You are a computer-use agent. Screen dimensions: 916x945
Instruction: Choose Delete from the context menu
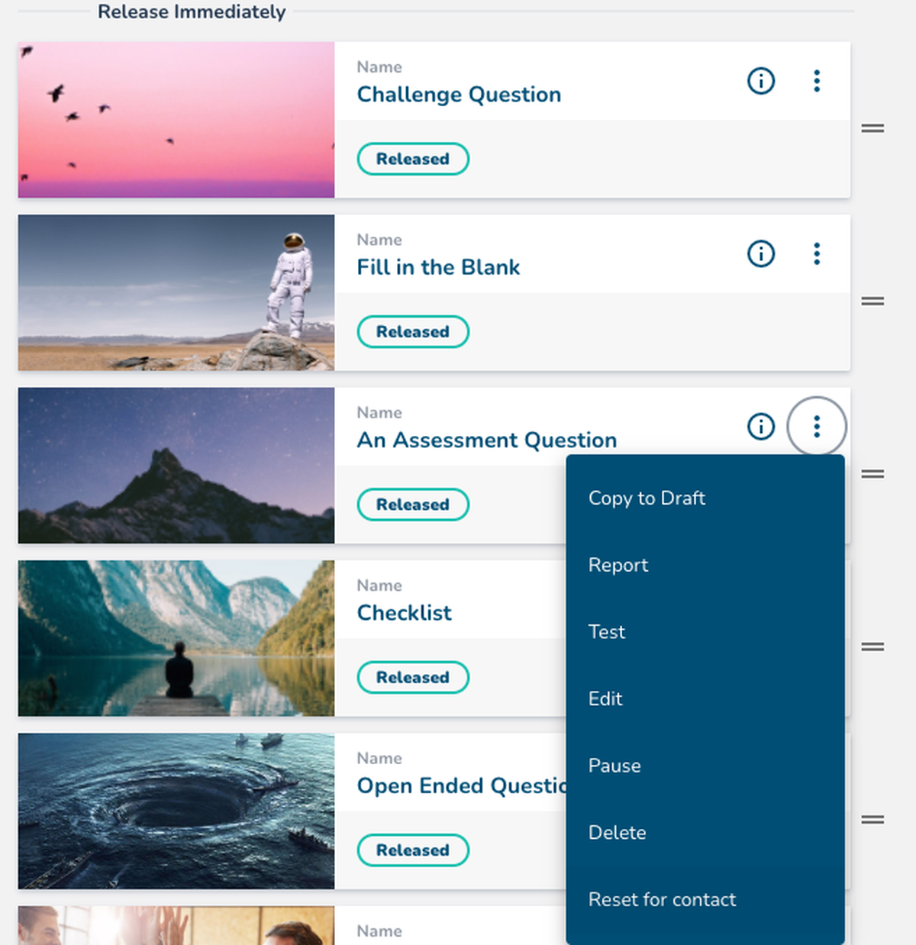tap(705, 833)
